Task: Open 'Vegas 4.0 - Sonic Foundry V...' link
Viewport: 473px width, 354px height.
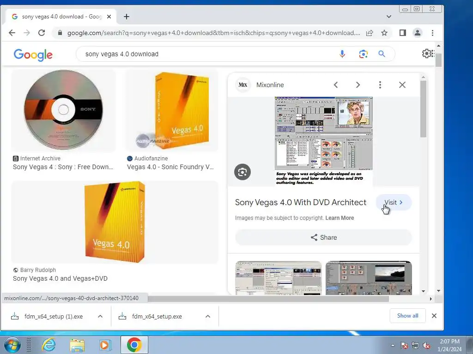Action: pos(170,167)
